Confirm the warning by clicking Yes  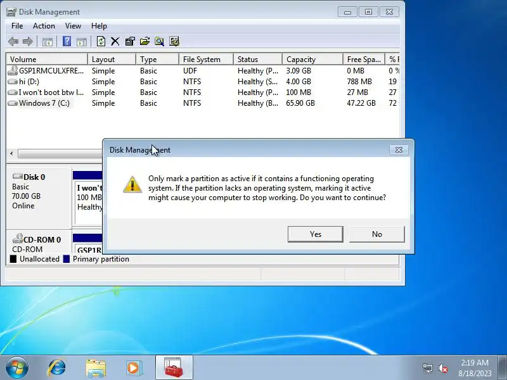pyautogui.click(x=315, y=234)
